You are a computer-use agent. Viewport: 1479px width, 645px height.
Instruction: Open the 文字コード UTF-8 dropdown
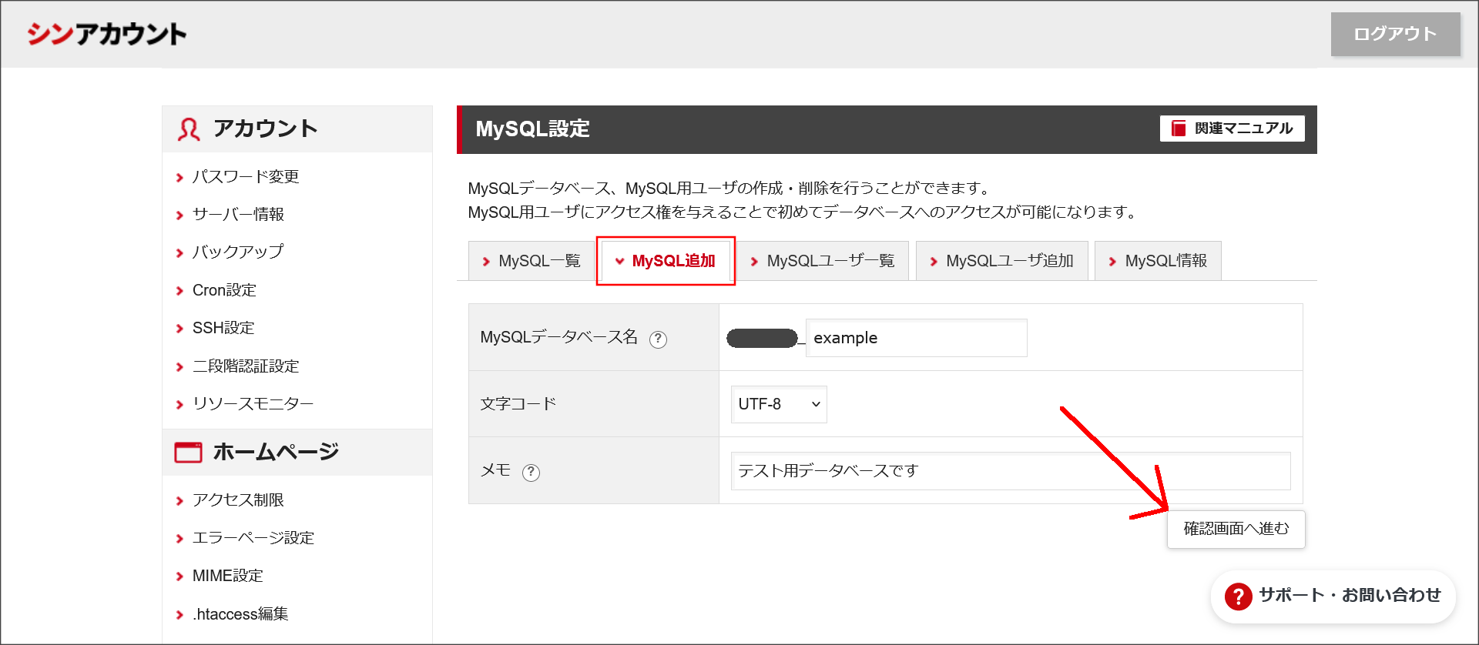tap(778, 404)
